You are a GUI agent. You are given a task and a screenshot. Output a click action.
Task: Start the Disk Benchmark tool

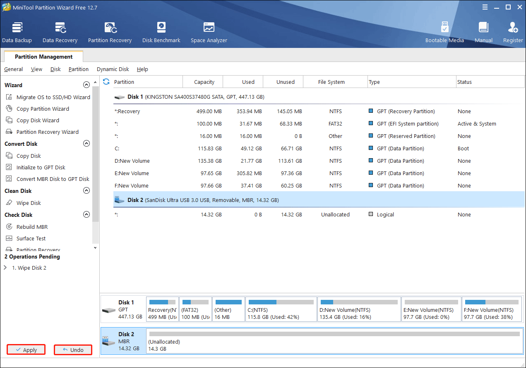[161, 32]
